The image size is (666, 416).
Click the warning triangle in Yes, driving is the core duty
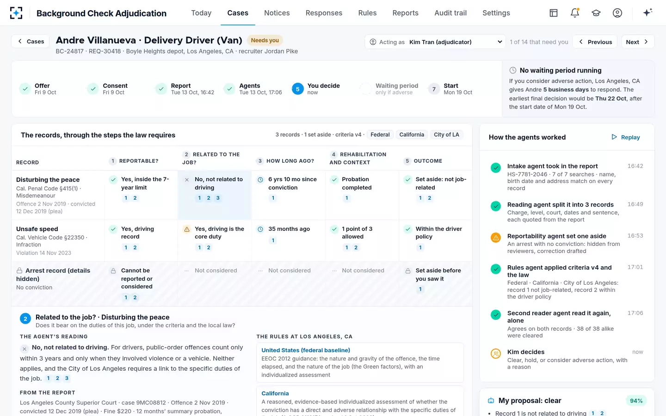click(x=187, y=229)
